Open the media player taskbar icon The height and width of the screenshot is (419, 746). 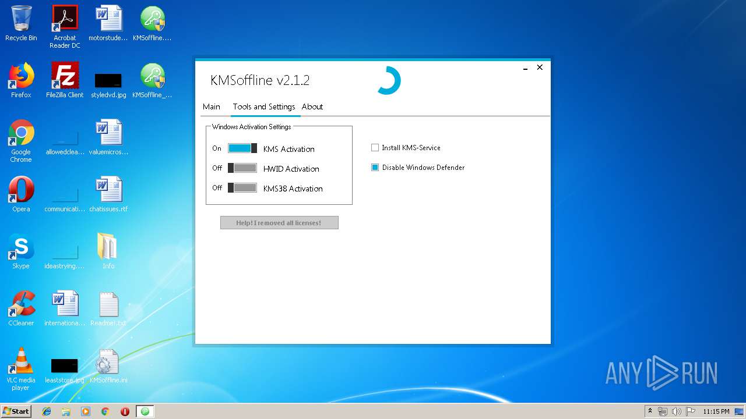[x=86, y=411]
